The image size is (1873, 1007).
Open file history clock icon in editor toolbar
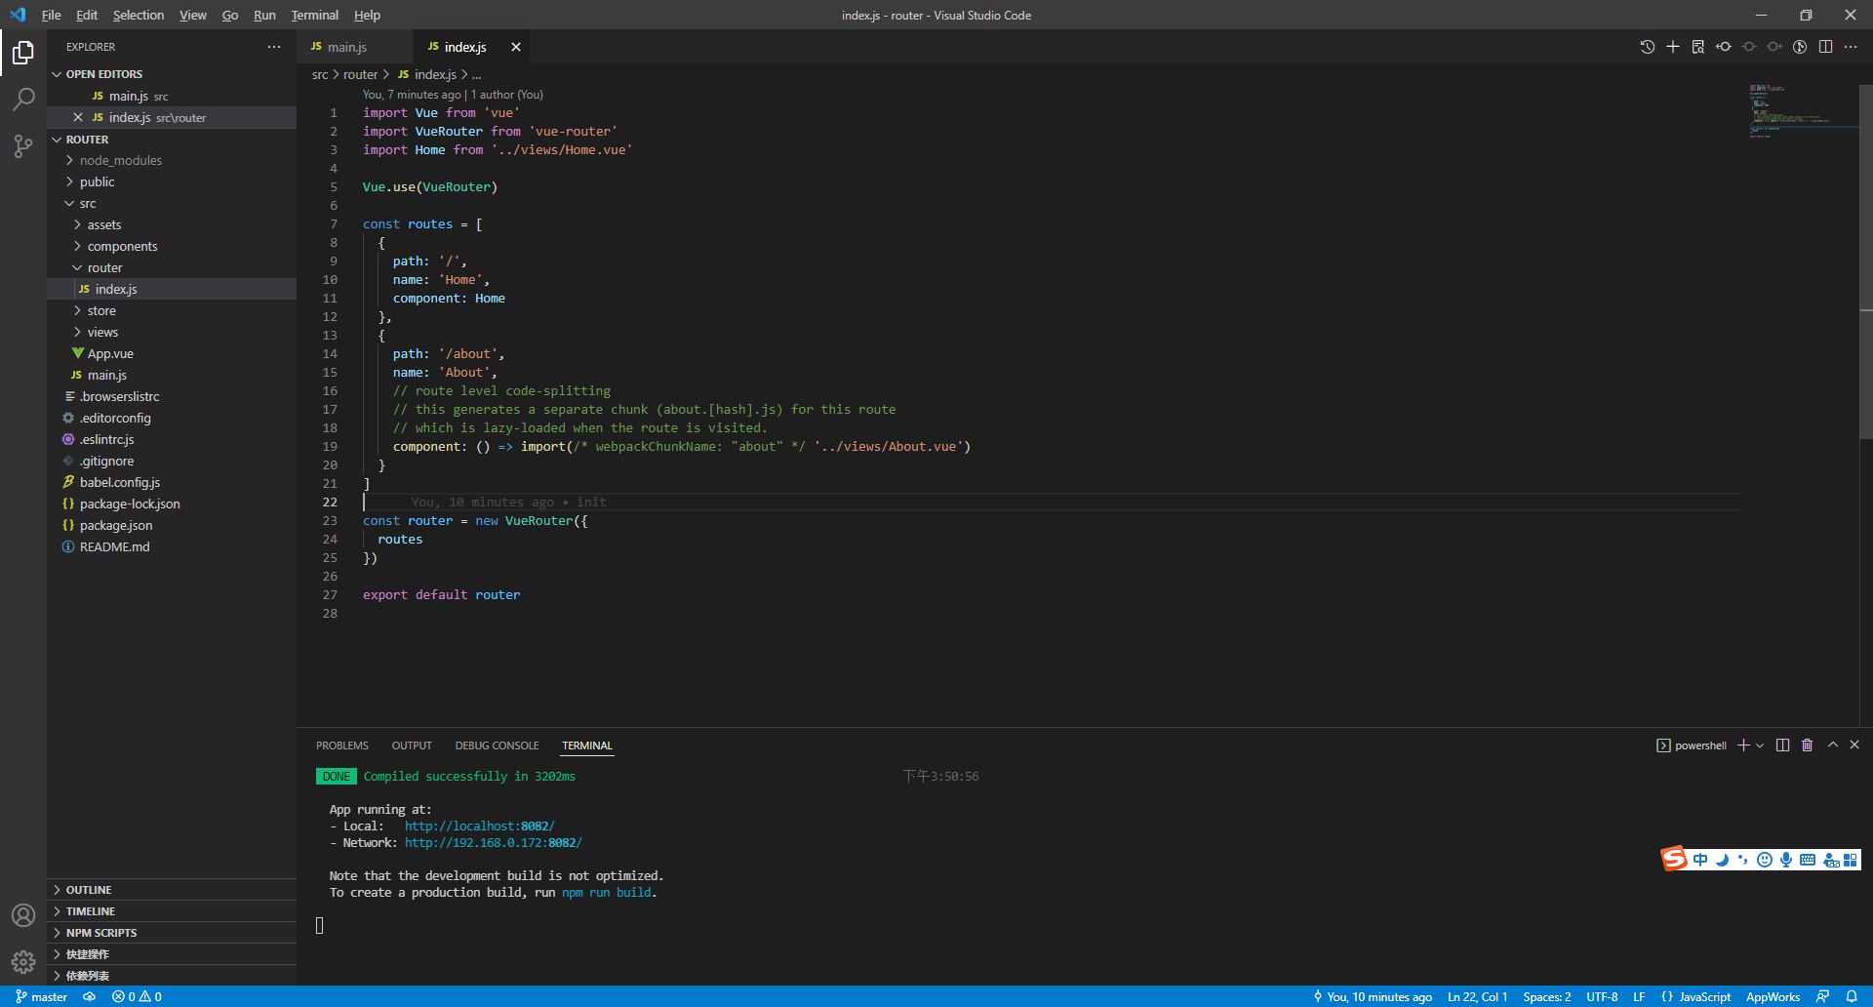click(x=1648, y=47)
